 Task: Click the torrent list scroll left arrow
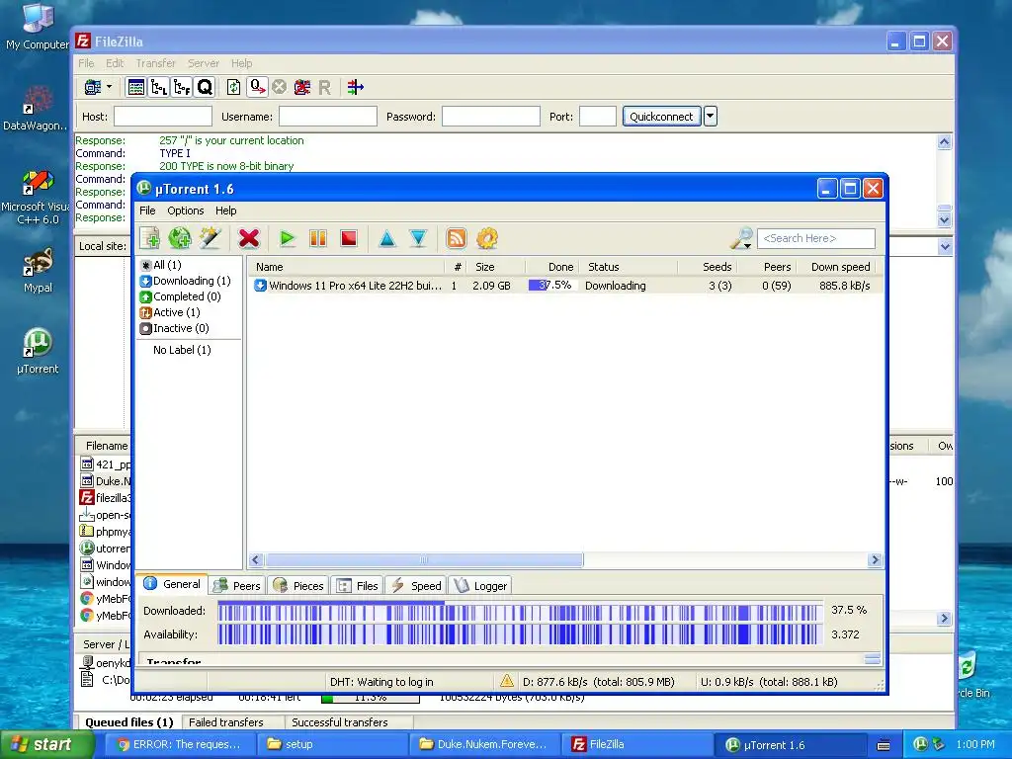pos(256,559)
